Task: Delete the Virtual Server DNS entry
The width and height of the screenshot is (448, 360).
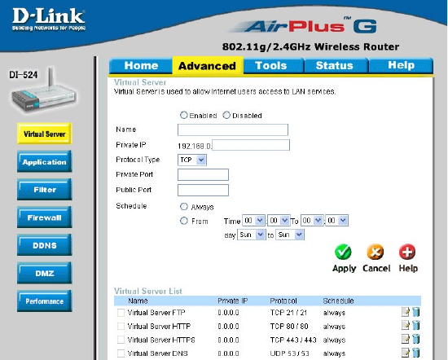Action: pos(416,353)
